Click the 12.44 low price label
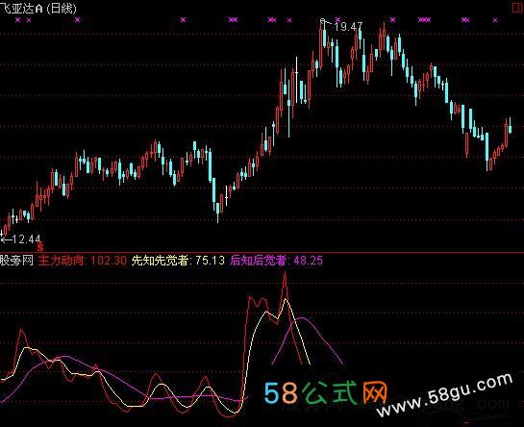Screen dimensions: 524x427 pos(26,239)
